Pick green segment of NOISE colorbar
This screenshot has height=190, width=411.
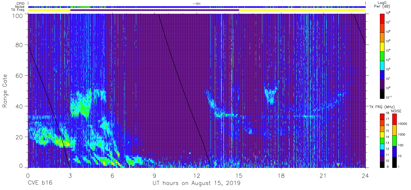point(394,141)
